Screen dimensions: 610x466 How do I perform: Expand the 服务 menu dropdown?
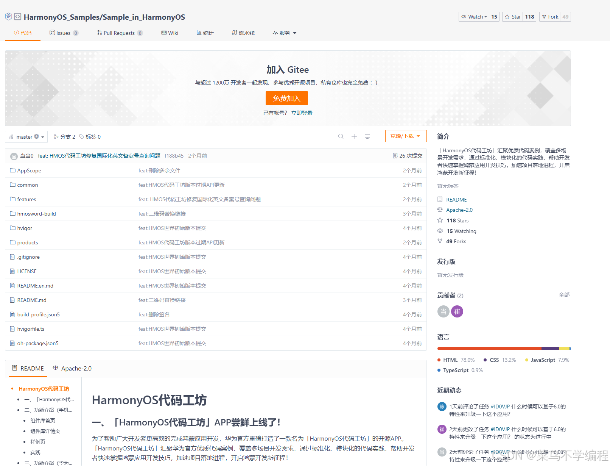click(x=285, y=33)
